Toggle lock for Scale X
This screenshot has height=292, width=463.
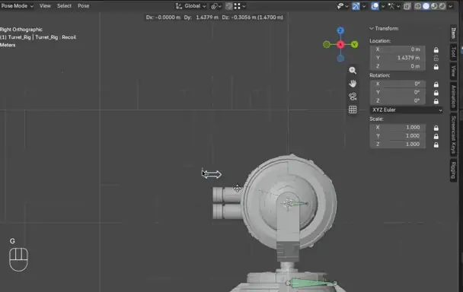click(436, 128)
